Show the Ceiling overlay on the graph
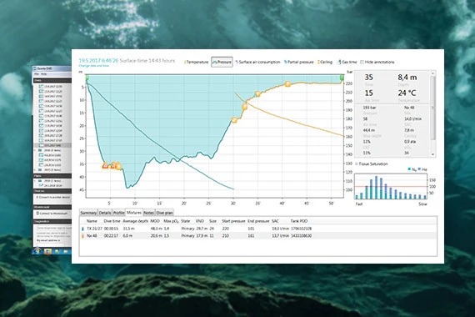 coord(325,63)
